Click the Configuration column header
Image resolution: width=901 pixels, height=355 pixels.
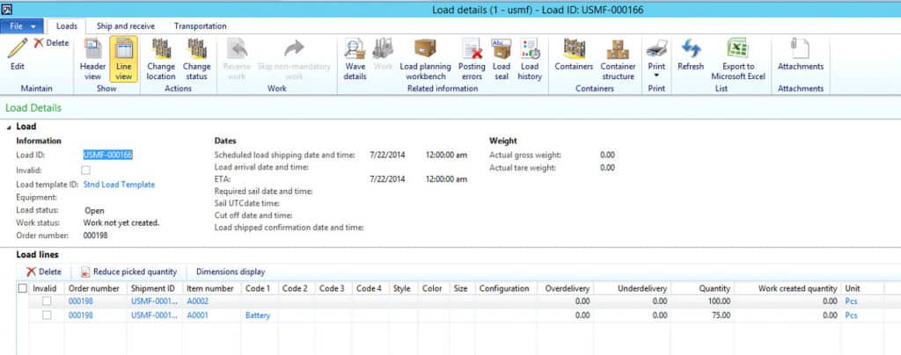504,288
